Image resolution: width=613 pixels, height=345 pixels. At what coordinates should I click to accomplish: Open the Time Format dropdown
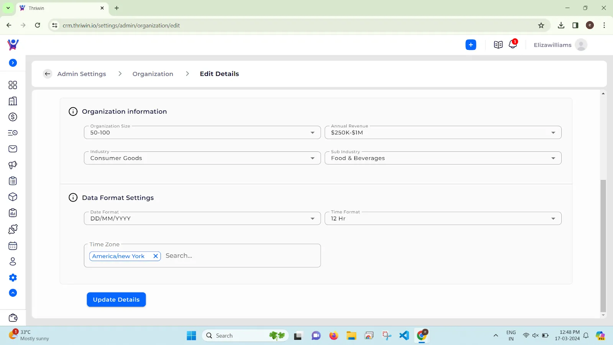point(443,219)
